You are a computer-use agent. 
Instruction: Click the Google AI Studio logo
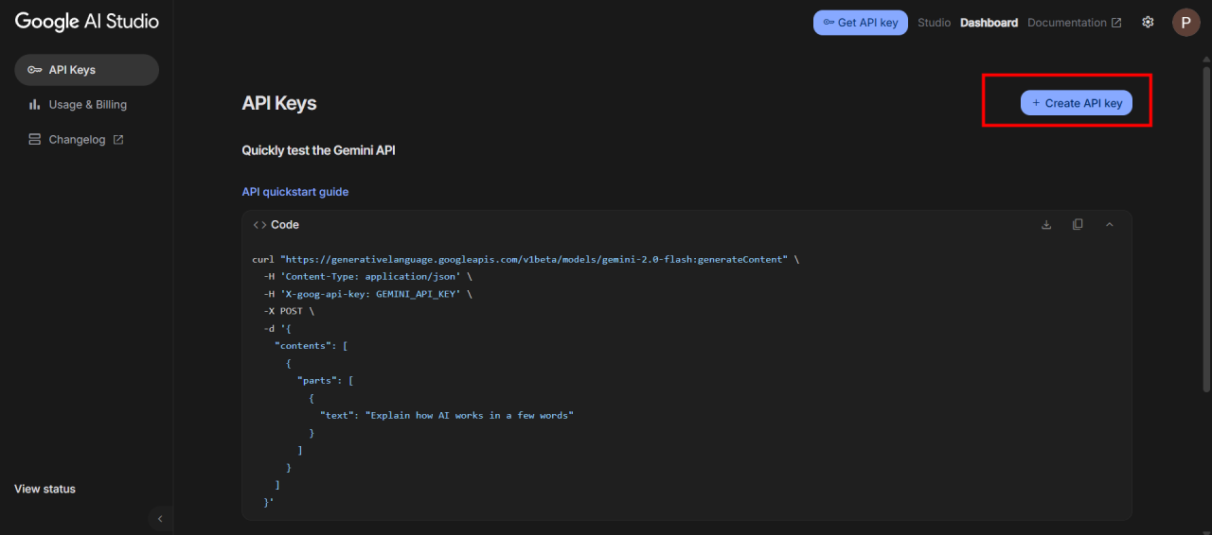(87, 22)
